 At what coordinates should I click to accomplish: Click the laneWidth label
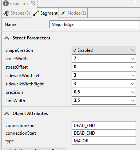(15, 101)
